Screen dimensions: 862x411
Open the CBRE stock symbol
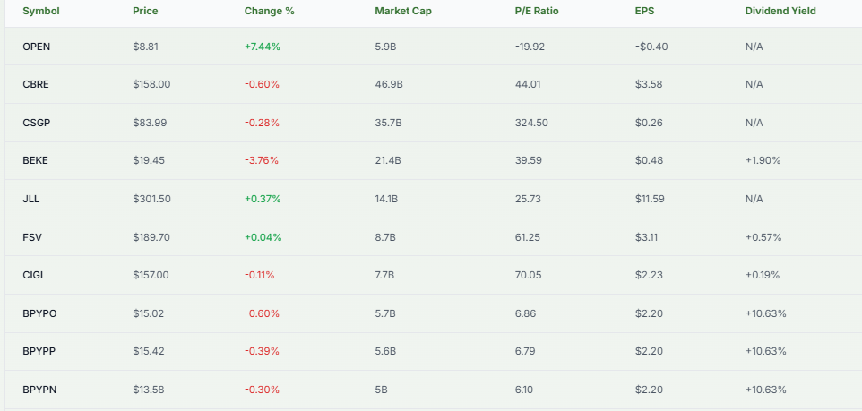tap(36, 84)
